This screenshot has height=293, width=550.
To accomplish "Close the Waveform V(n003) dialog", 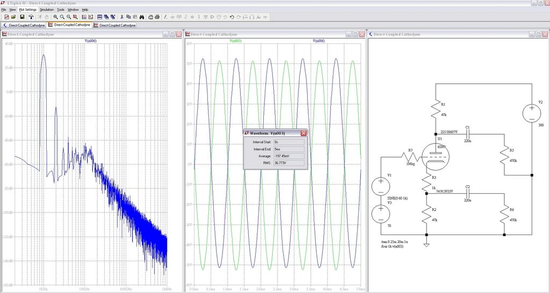I will [303, 133].
